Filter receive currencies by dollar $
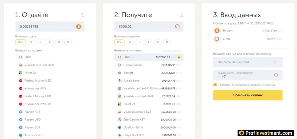This screenshot has width=297, height=139. [139, 42]
